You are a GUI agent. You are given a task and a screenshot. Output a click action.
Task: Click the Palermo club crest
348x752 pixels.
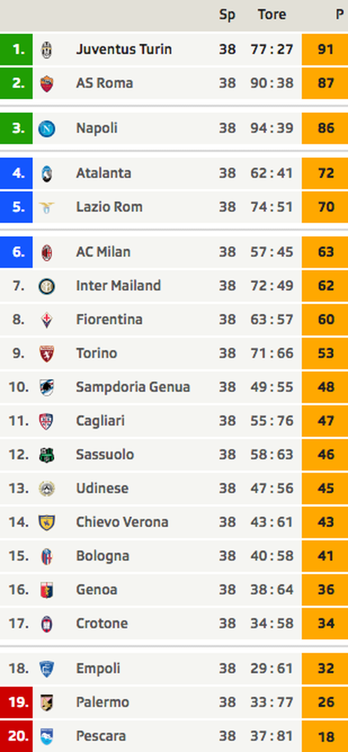[x=47, y=702]
